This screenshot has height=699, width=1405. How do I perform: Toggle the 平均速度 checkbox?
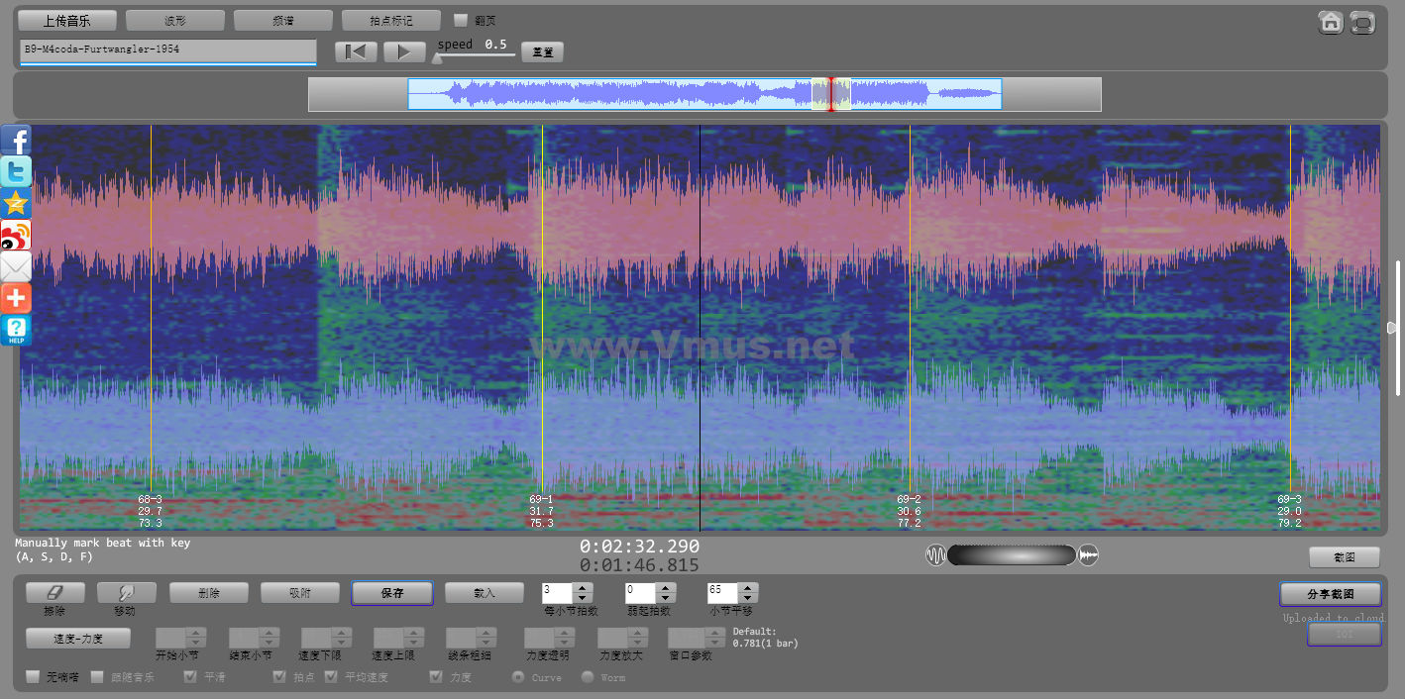click(x=331, y=677)
